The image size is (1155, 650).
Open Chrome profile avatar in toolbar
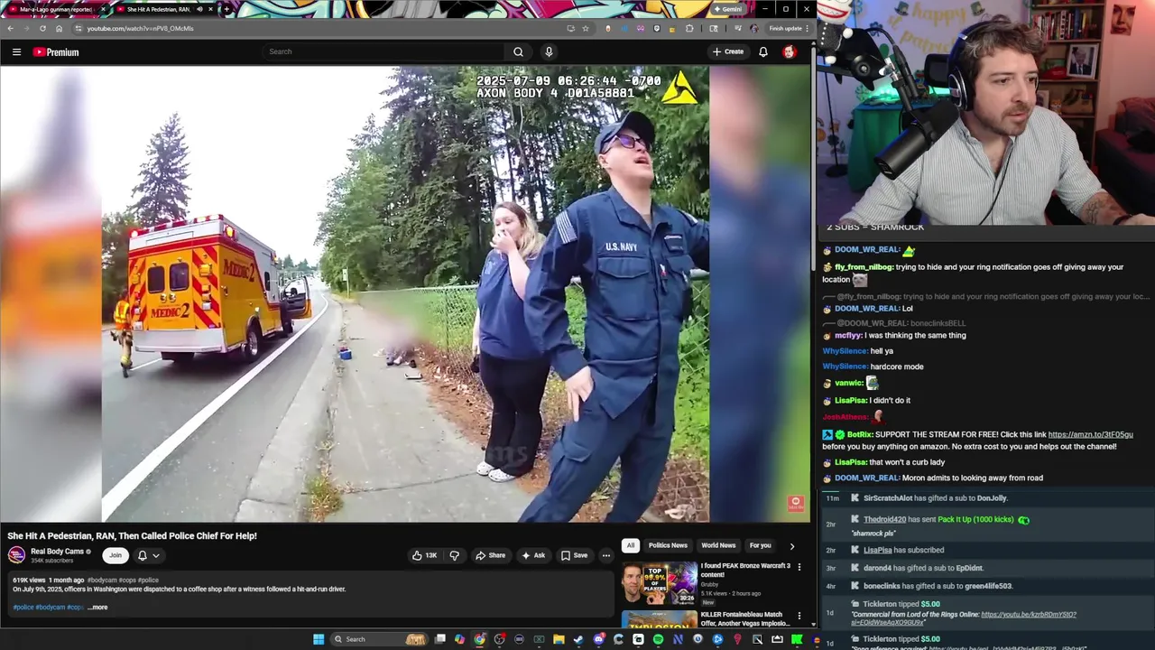(753, 28)
